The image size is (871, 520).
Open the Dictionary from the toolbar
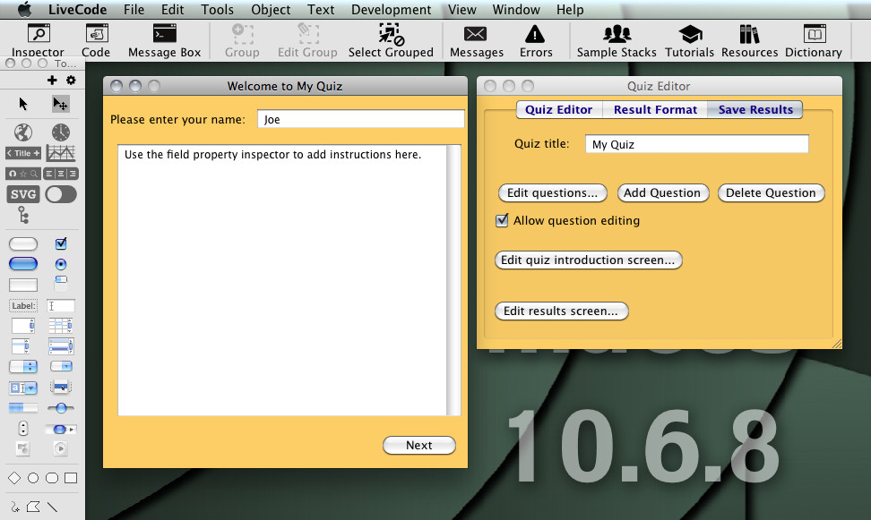pyautogui.click(x=813, y=40)
